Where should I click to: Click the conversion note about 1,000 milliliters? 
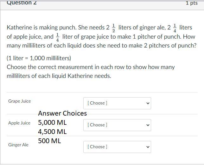(x=39, y=58)
